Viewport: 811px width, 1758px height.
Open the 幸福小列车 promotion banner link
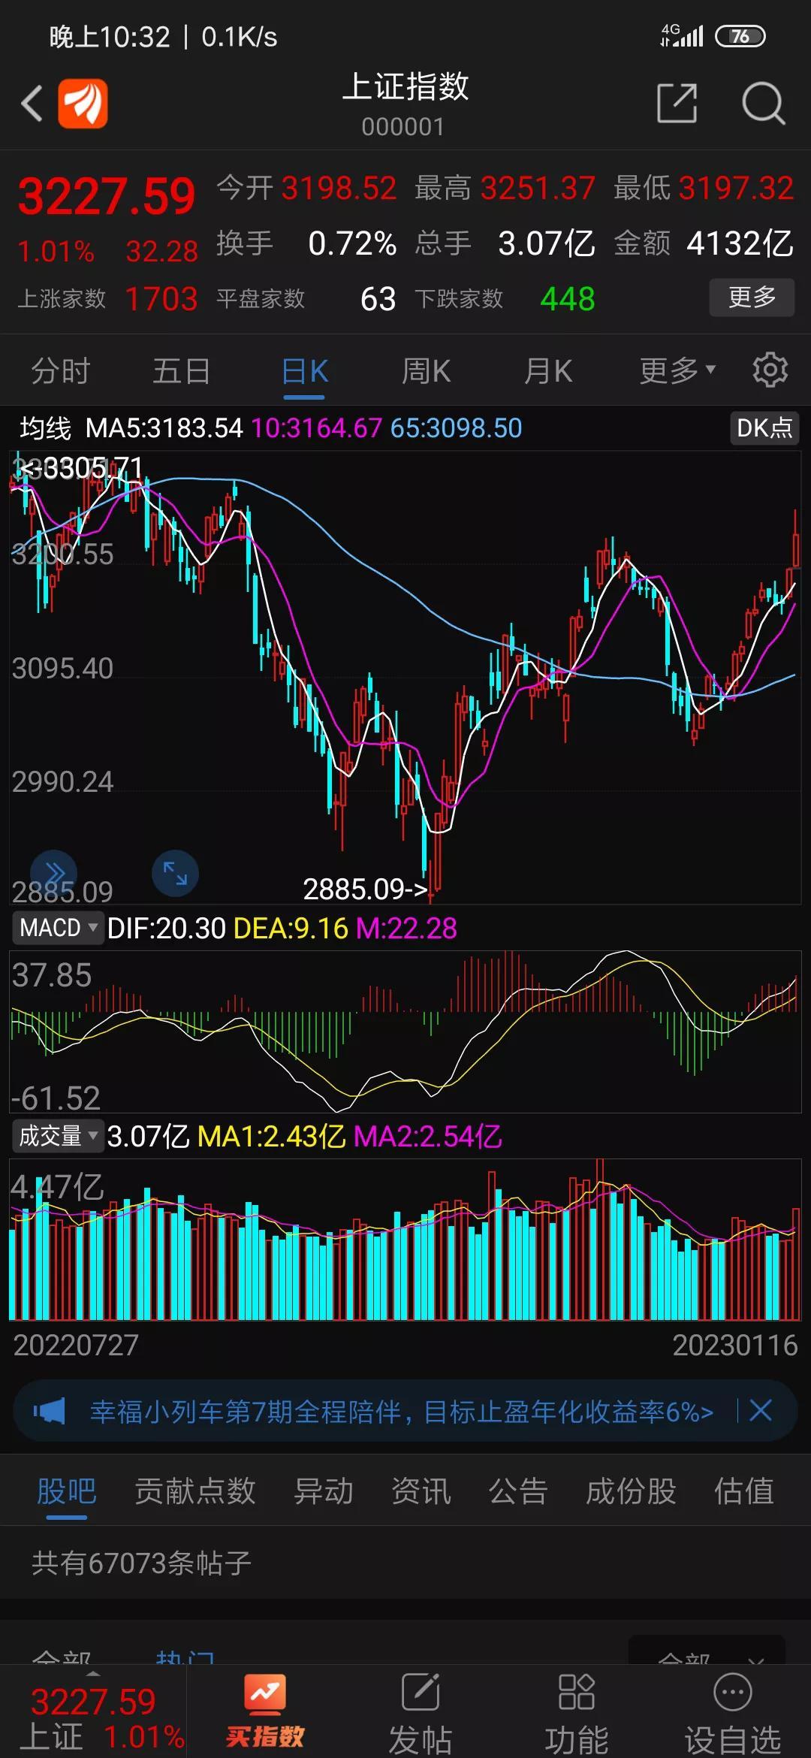pos(401,1412)
